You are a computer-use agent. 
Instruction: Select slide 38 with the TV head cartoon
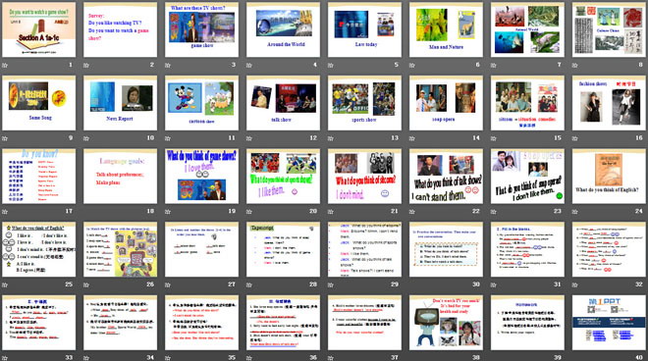tap(446, 322)
